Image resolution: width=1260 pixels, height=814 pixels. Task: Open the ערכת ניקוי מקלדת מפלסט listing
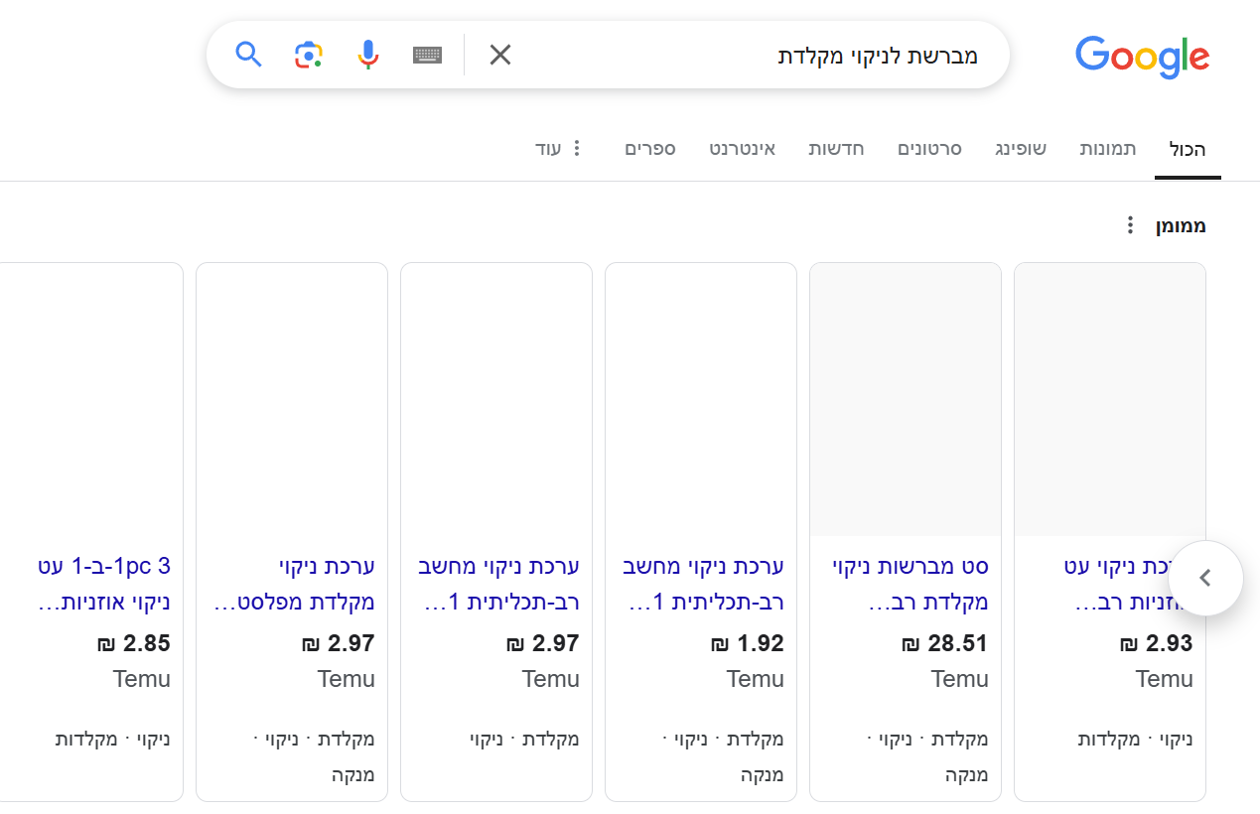[291, 578]
